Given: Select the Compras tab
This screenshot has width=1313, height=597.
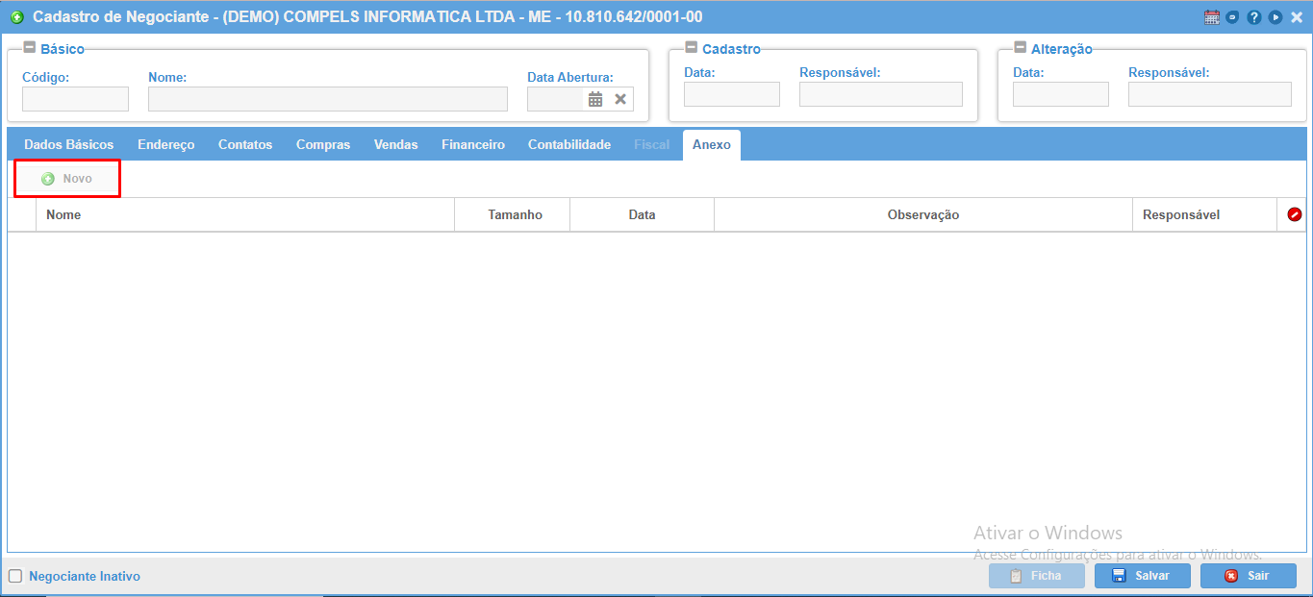Looking at the screenshot, I should pos(323,145).
